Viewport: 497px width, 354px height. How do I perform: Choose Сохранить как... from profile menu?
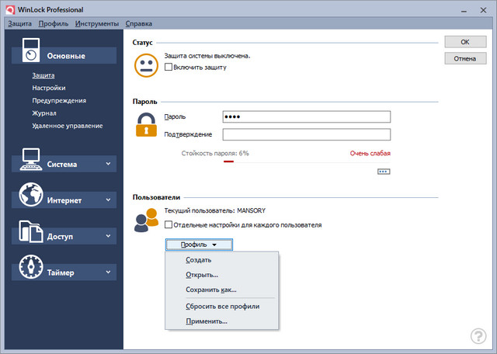[210, 290]
